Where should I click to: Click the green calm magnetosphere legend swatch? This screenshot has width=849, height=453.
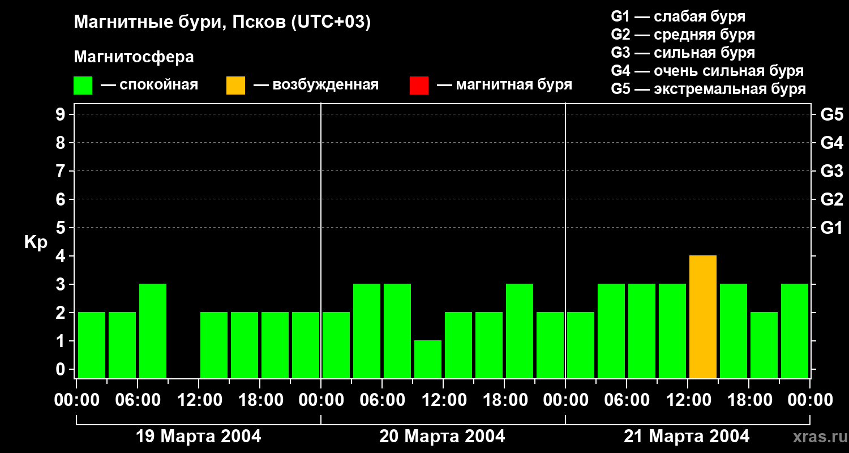pyautogui.click(x=83, y=86)
